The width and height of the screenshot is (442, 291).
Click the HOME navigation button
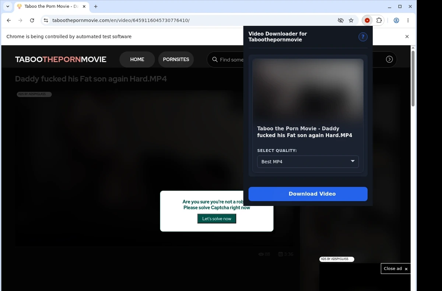137,59
